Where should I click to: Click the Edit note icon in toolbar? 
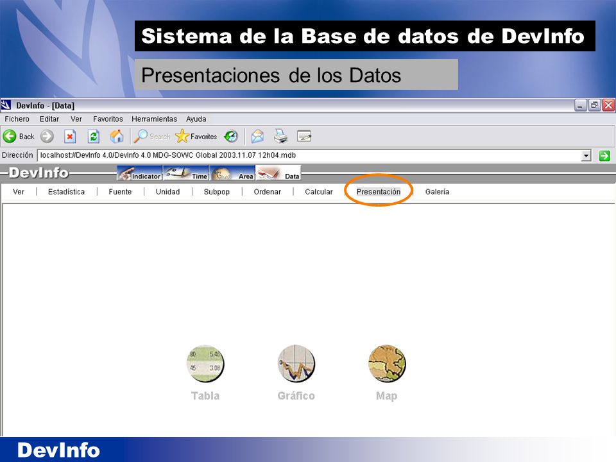pyautogui.click(x=304, y=136)
